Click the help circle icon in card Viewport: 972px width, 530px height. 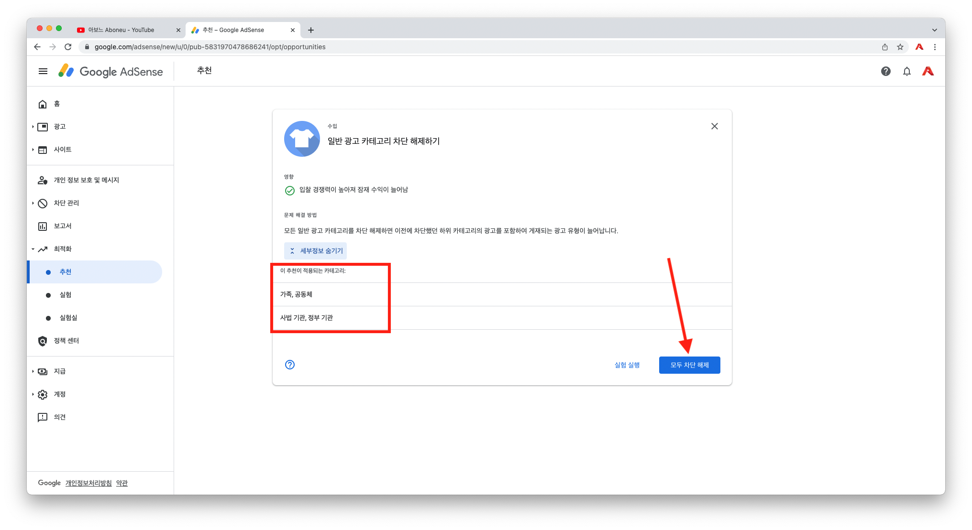pos(290,365)
